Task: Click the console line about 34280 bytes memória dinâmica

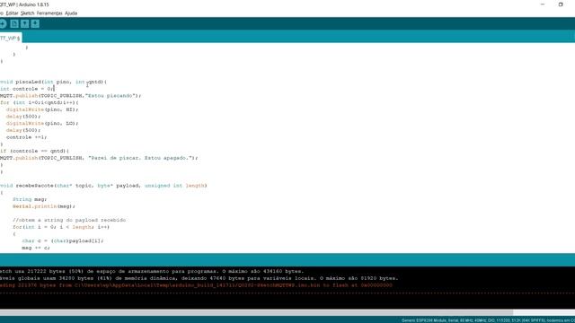Action: click(x=199, y=278)
